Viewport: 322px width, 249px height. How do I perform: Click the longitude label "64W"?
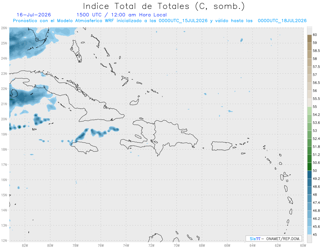point(253,245)
